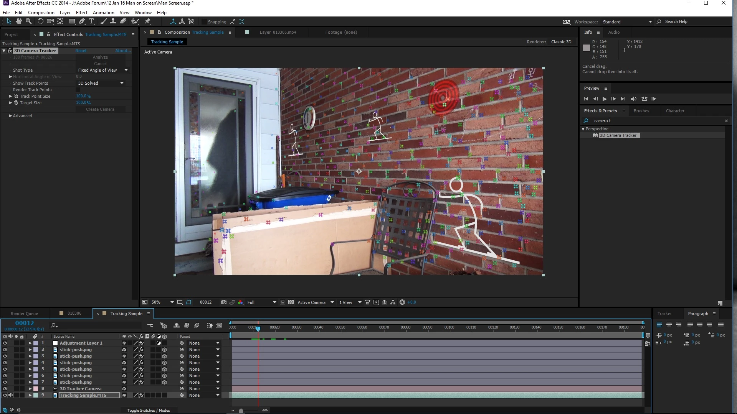Click the camera t effects search field
This screenshot has height=414, width=737.
pos(653,121)
